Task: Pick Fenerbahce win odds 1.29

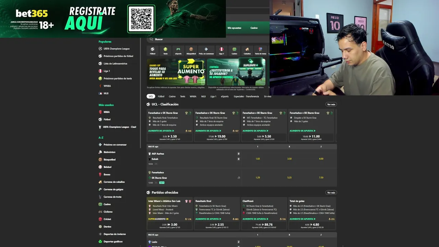Action: tap(258, 178)
